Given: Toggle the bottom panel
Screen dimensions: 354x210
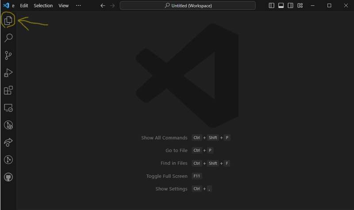Looking at the screenshot, I should pos(281,6).
